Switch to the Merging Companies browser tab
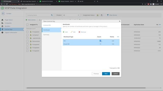 pyautogui.click(x=67, y=1)
